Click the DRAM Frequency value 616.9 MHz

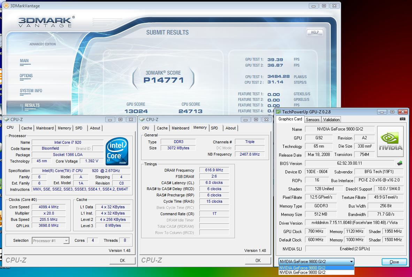pos(214,170)
